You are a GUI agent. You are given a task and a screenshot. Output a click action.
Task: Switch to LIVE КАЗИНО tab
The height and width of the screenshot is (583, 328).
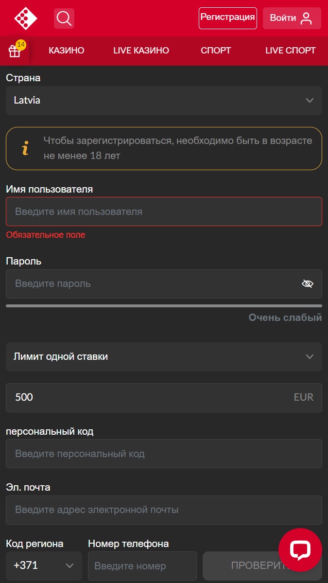(141, 51)
